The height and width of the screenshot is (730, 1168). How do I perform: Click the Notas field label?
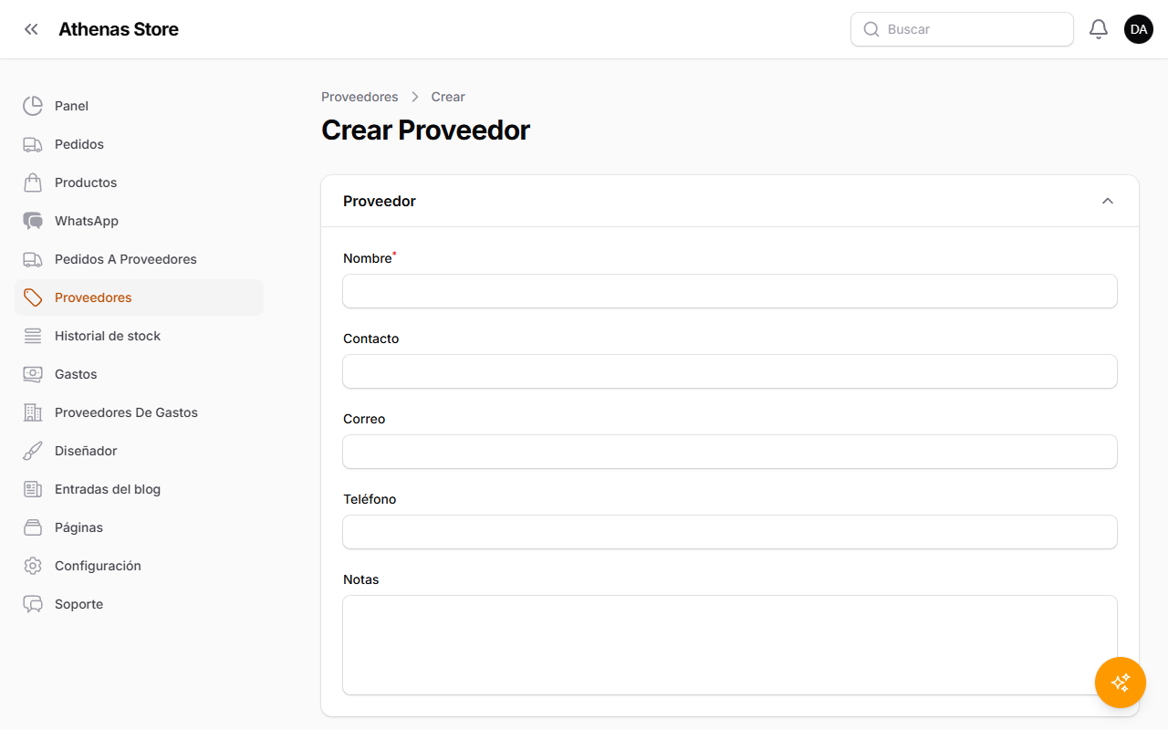point(361,579)
